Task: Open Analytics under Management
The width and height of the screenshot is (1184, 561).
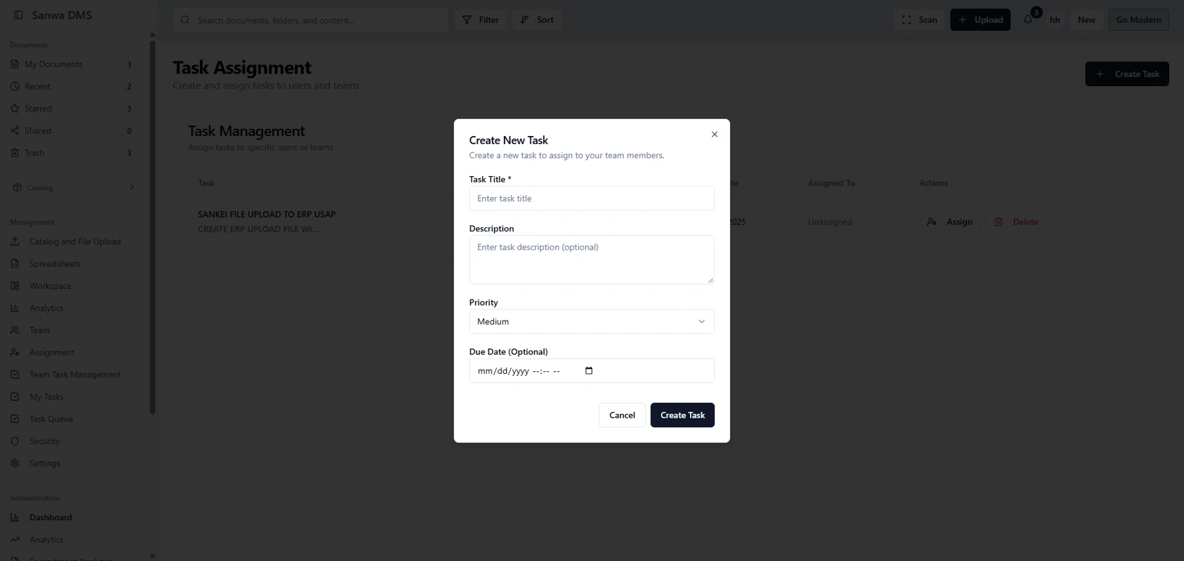Action: (x=46, y=308)
